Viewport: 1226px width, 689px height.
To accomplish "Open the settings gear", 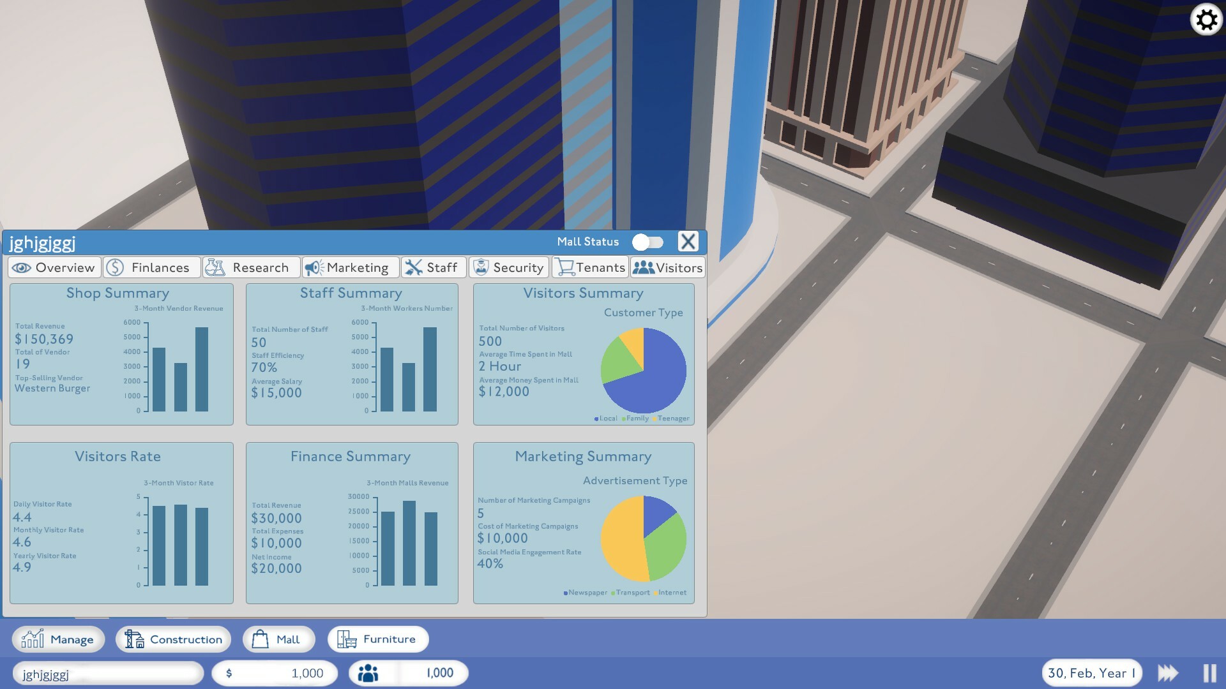I will coord(1206,20).
